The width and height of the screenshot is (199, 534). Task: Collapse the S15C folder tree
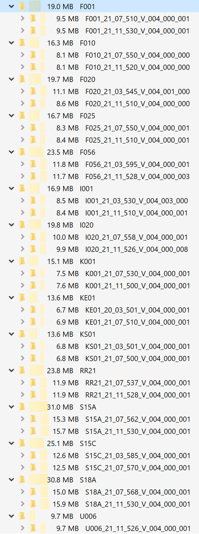(x=11, y=443)
